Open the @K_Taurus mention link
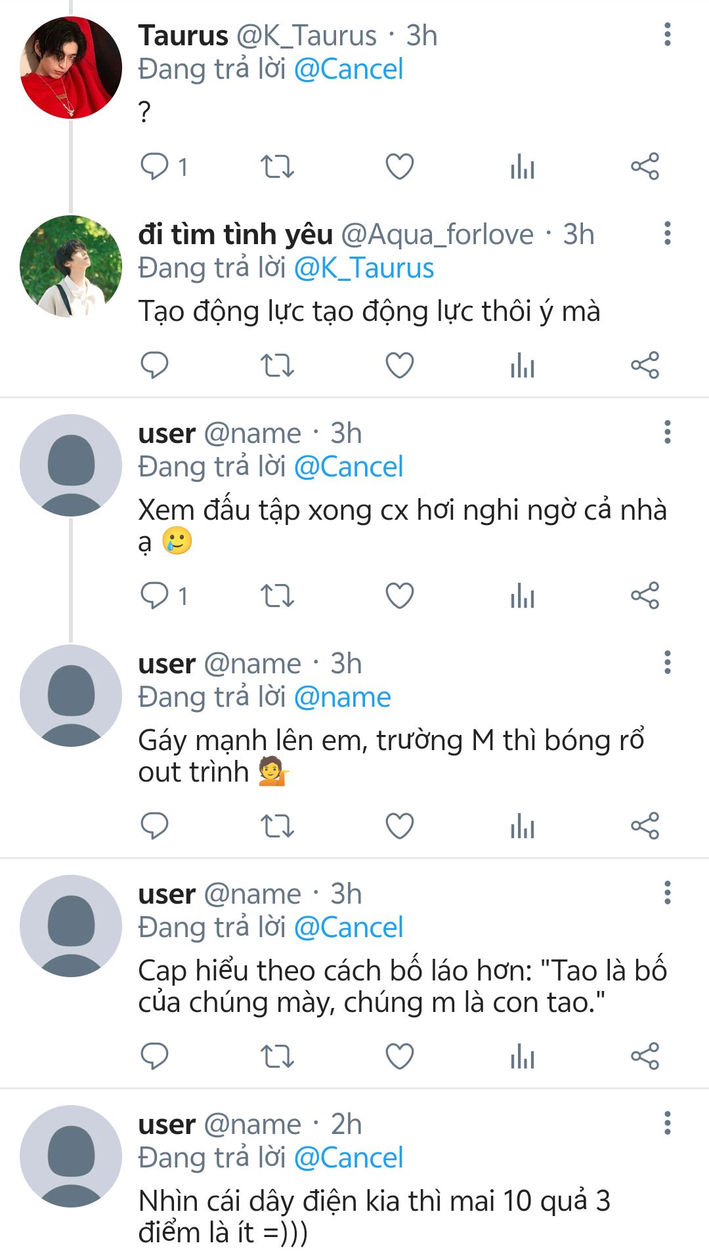Image resolution: width=709 pixels, height=1260 pixels. tap(364, 268)
